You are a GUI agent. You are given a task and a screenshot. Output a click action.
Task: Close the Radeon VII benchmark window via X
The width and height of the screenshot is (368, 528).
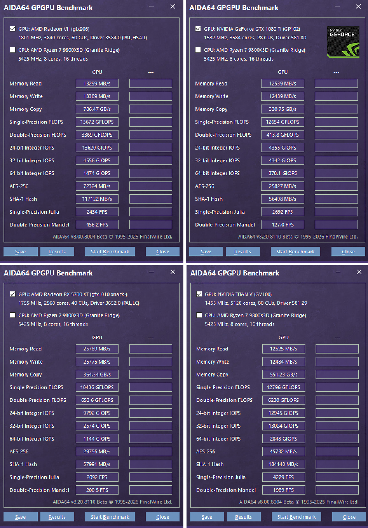coord(173,7)
